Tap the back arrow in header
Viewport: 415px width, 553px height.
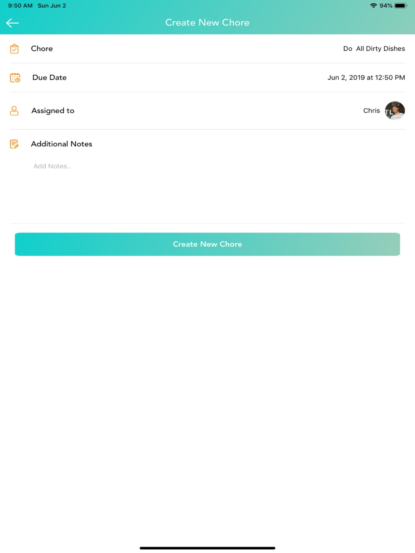click(12, 23)
